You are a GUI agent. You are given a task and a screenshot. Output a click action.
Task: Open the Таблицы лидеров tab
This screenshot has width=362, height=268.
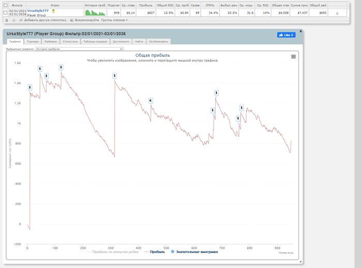click(95, 41)
